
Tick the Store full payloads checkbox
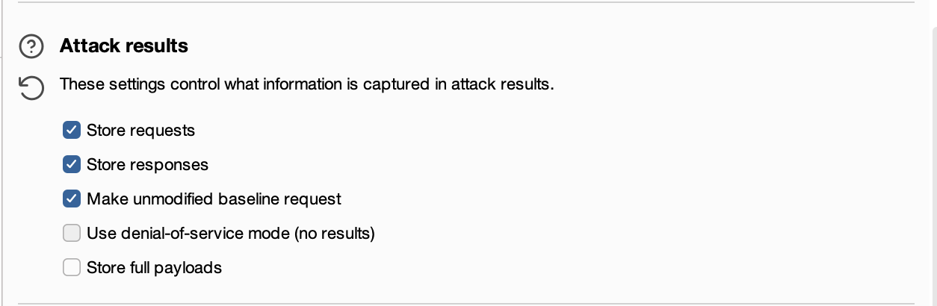click(72, 267)
